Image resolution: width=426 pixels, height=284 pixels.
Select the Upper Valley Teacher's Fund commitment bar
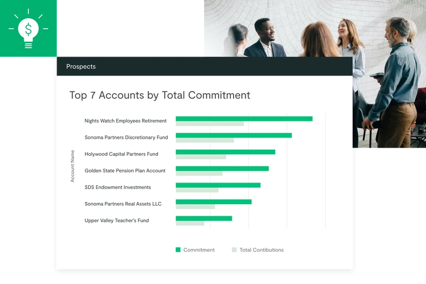coord(204,218)
